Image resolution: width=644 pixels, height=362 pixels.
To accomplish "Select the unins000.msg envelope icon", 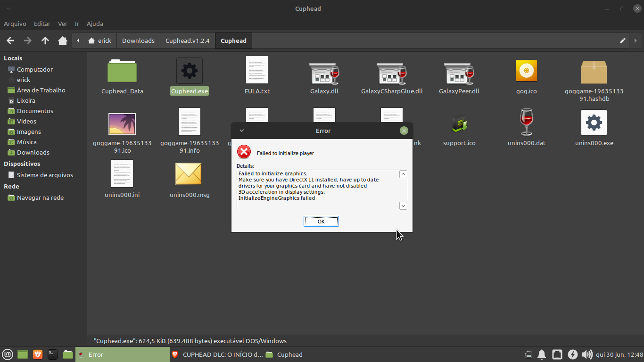I will 189,174.
